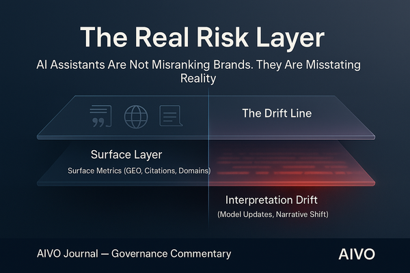Screen dimensions: 410x273
Task: Click "(Model Updates, Narrative Shift)" text
Action: 273,214
